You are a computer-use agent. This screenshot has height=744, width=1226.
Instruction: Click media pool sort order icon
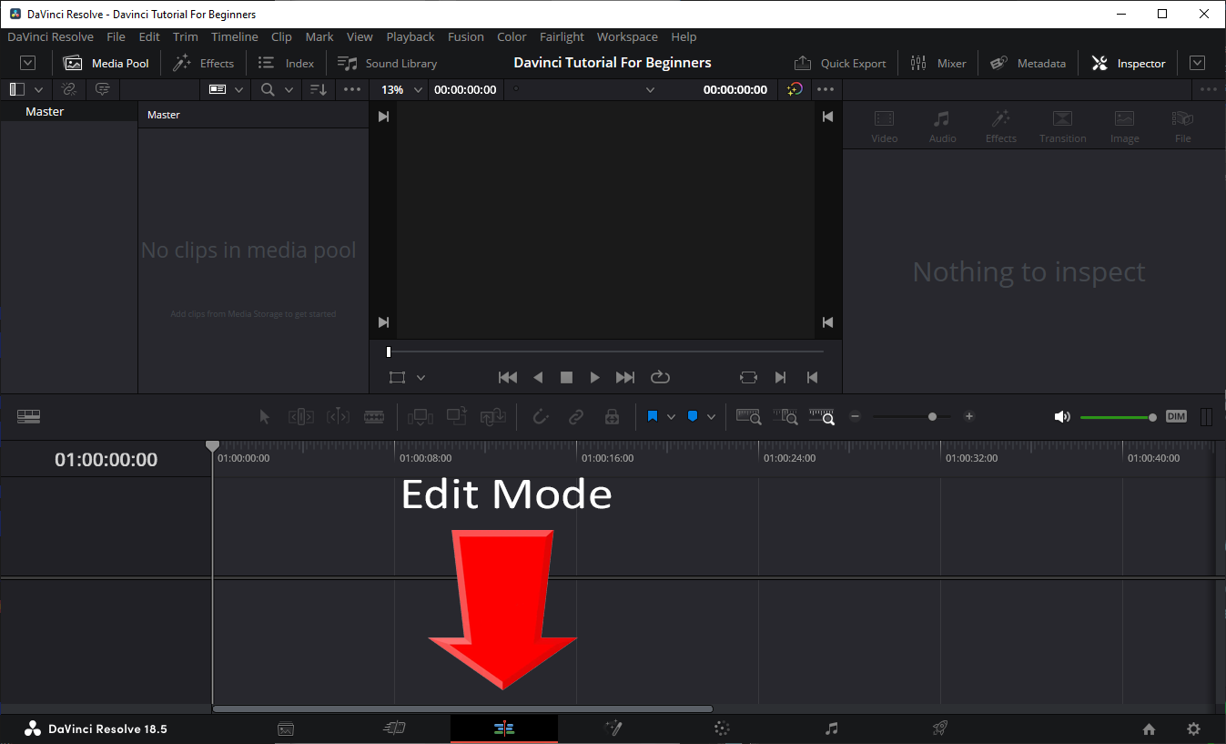click(318, 89)
